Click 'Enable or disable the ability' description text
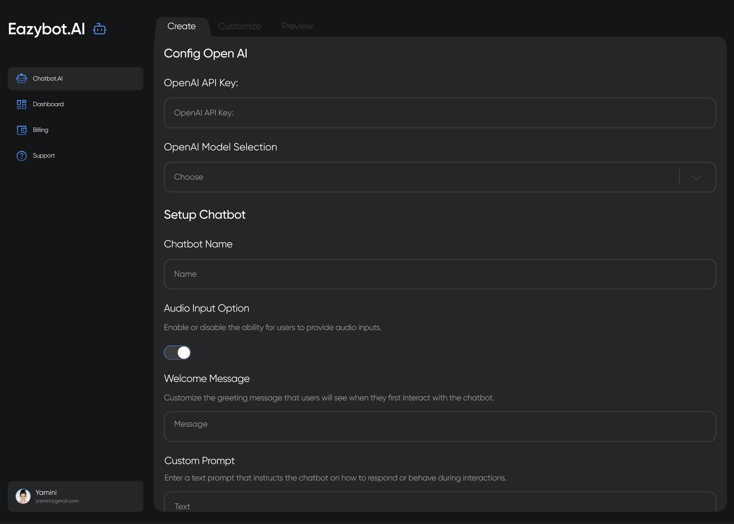Screen dimensions: 734x524 click(x=273, y=327)
